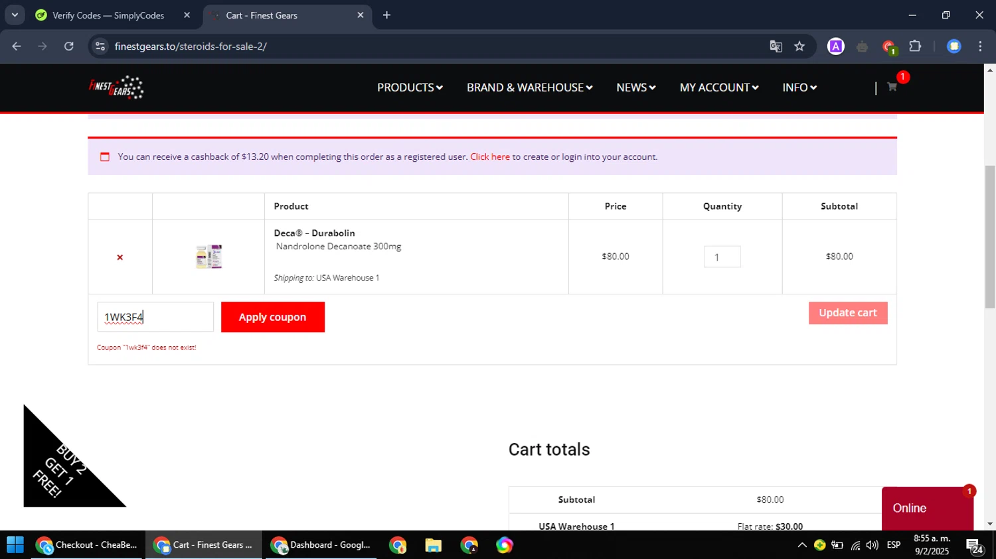
Task: Click the Update cart button
Action: (848, 313)
